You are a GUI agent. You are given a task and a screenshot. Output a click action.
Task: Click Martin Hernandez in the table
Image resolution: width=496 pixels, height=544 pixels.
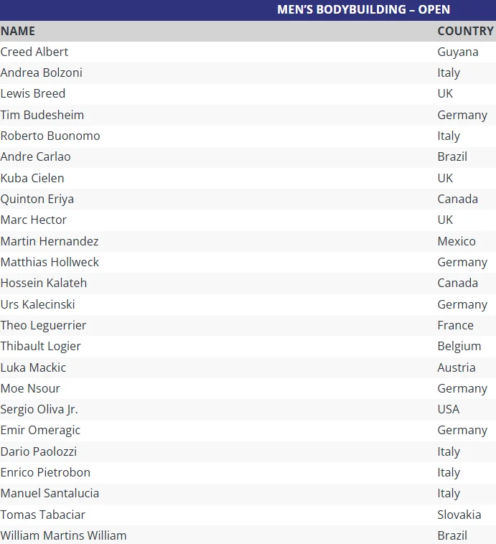click(50, 241)
